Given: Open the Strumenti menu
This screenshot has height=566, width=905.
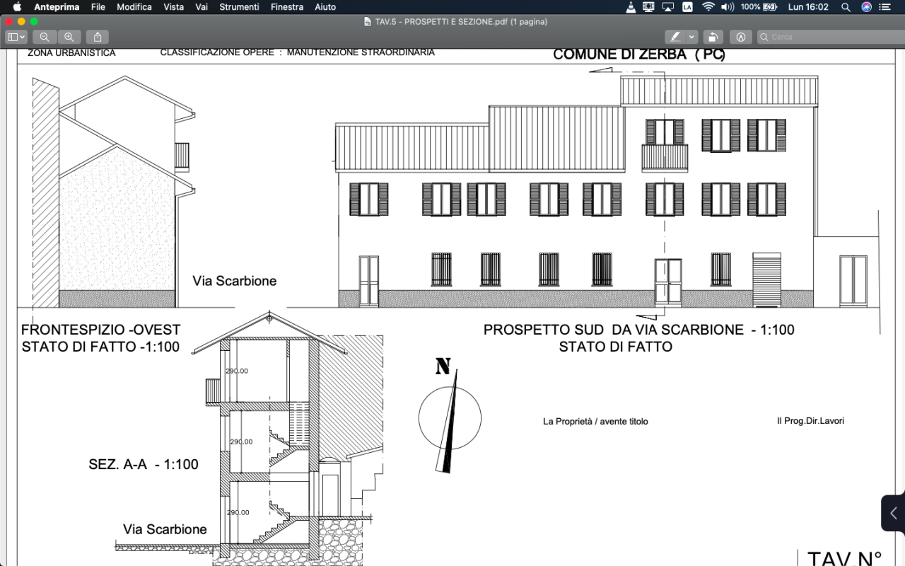Looking at the screenshot, I should (239, 7).
